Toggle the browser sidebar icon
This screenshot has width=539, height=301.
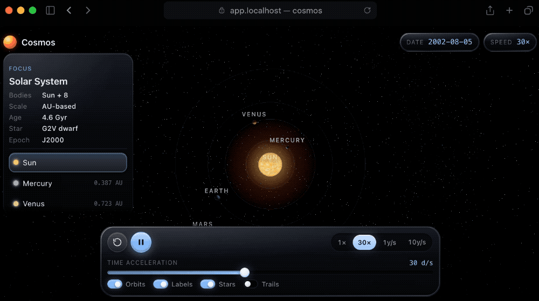(x=50, y=10)
